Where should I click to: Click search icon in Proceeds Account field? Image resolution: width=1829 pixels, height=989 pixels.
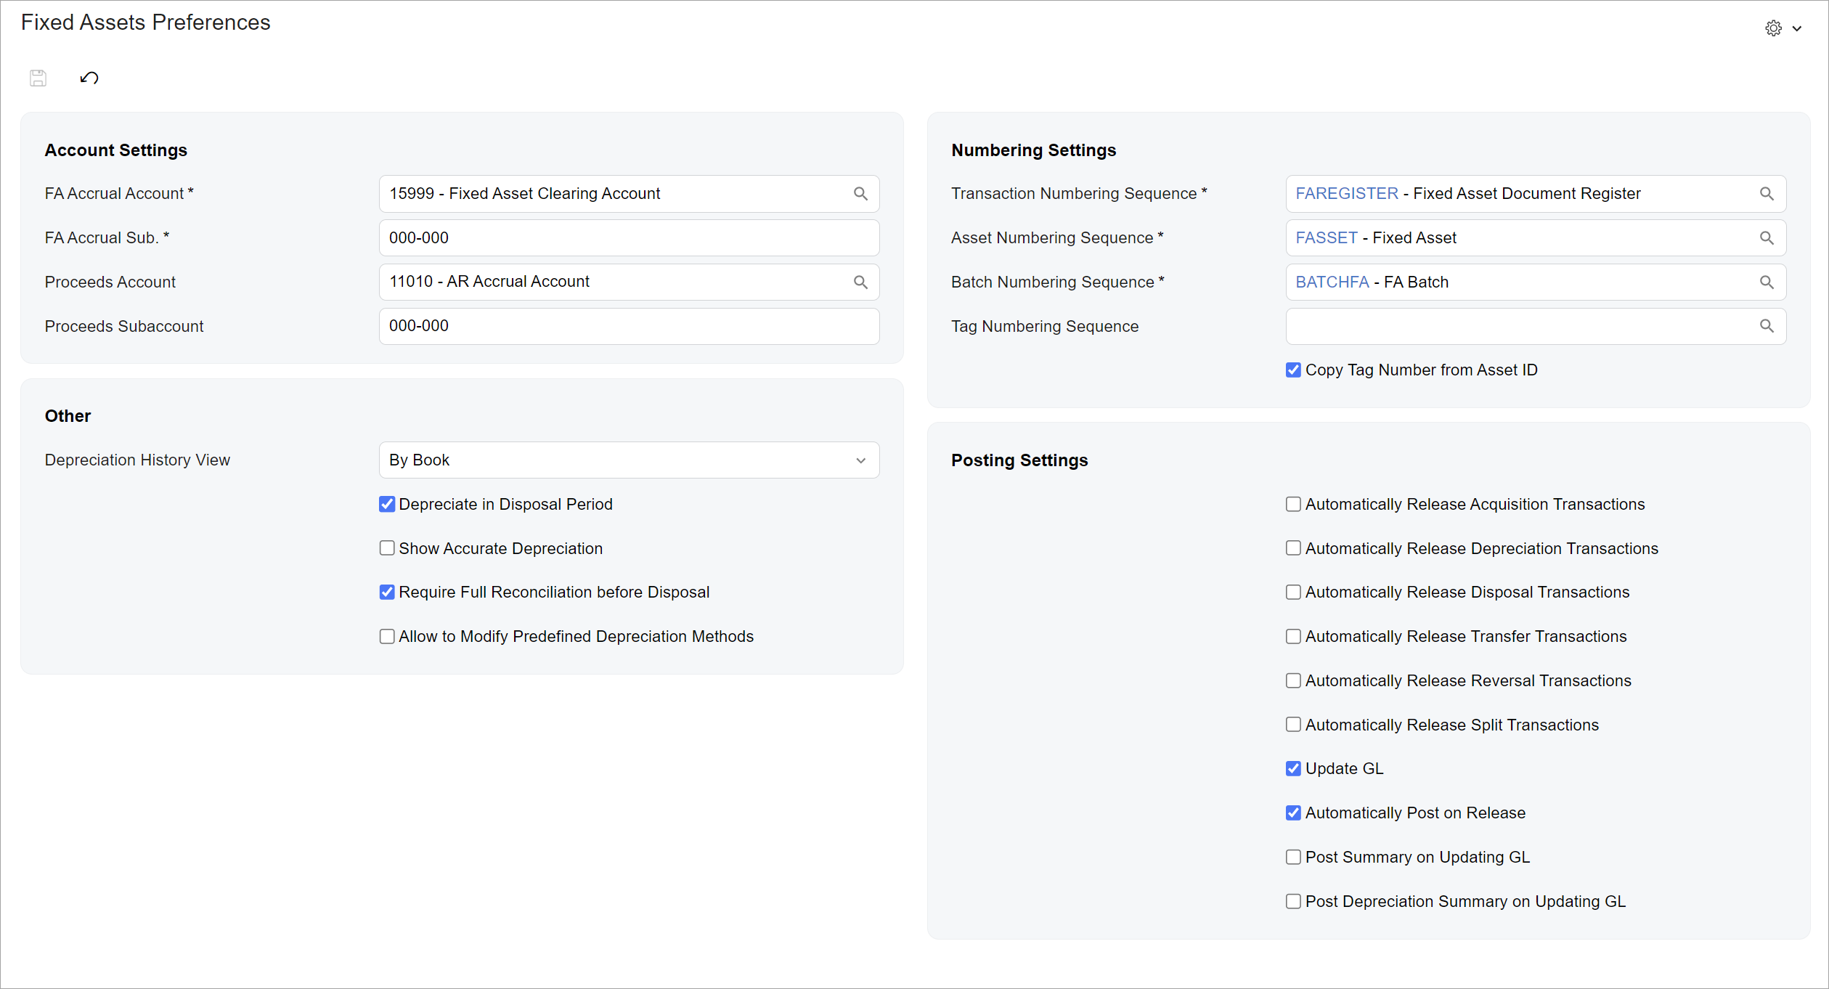point(860,282)
